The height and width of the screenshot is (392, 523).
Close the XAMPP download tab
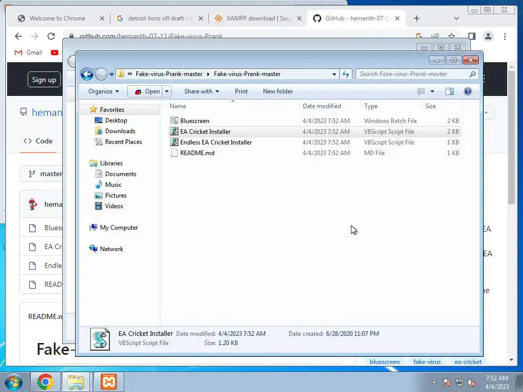(299, 18)
